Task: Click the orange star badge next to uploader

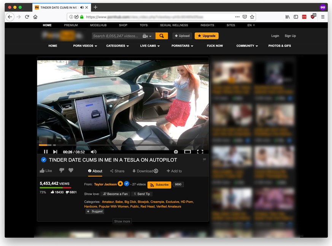Action: pos(120,183)
